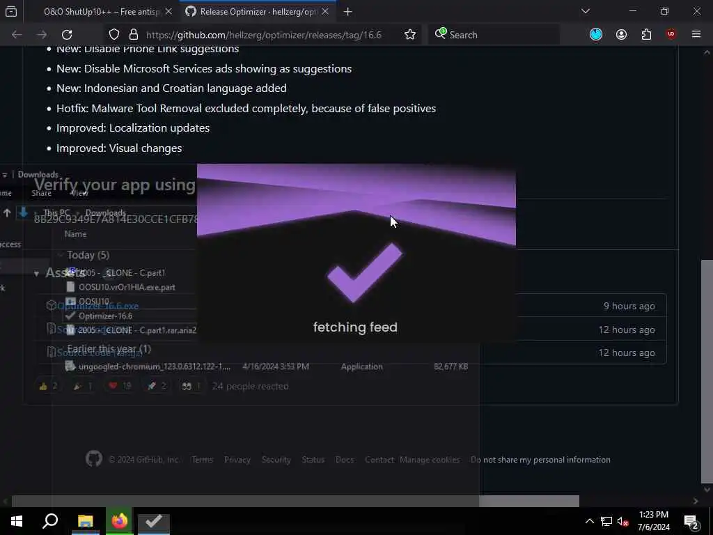Open the Docs footer link
The height and width of the screenshot is (535, 713).
345,460
